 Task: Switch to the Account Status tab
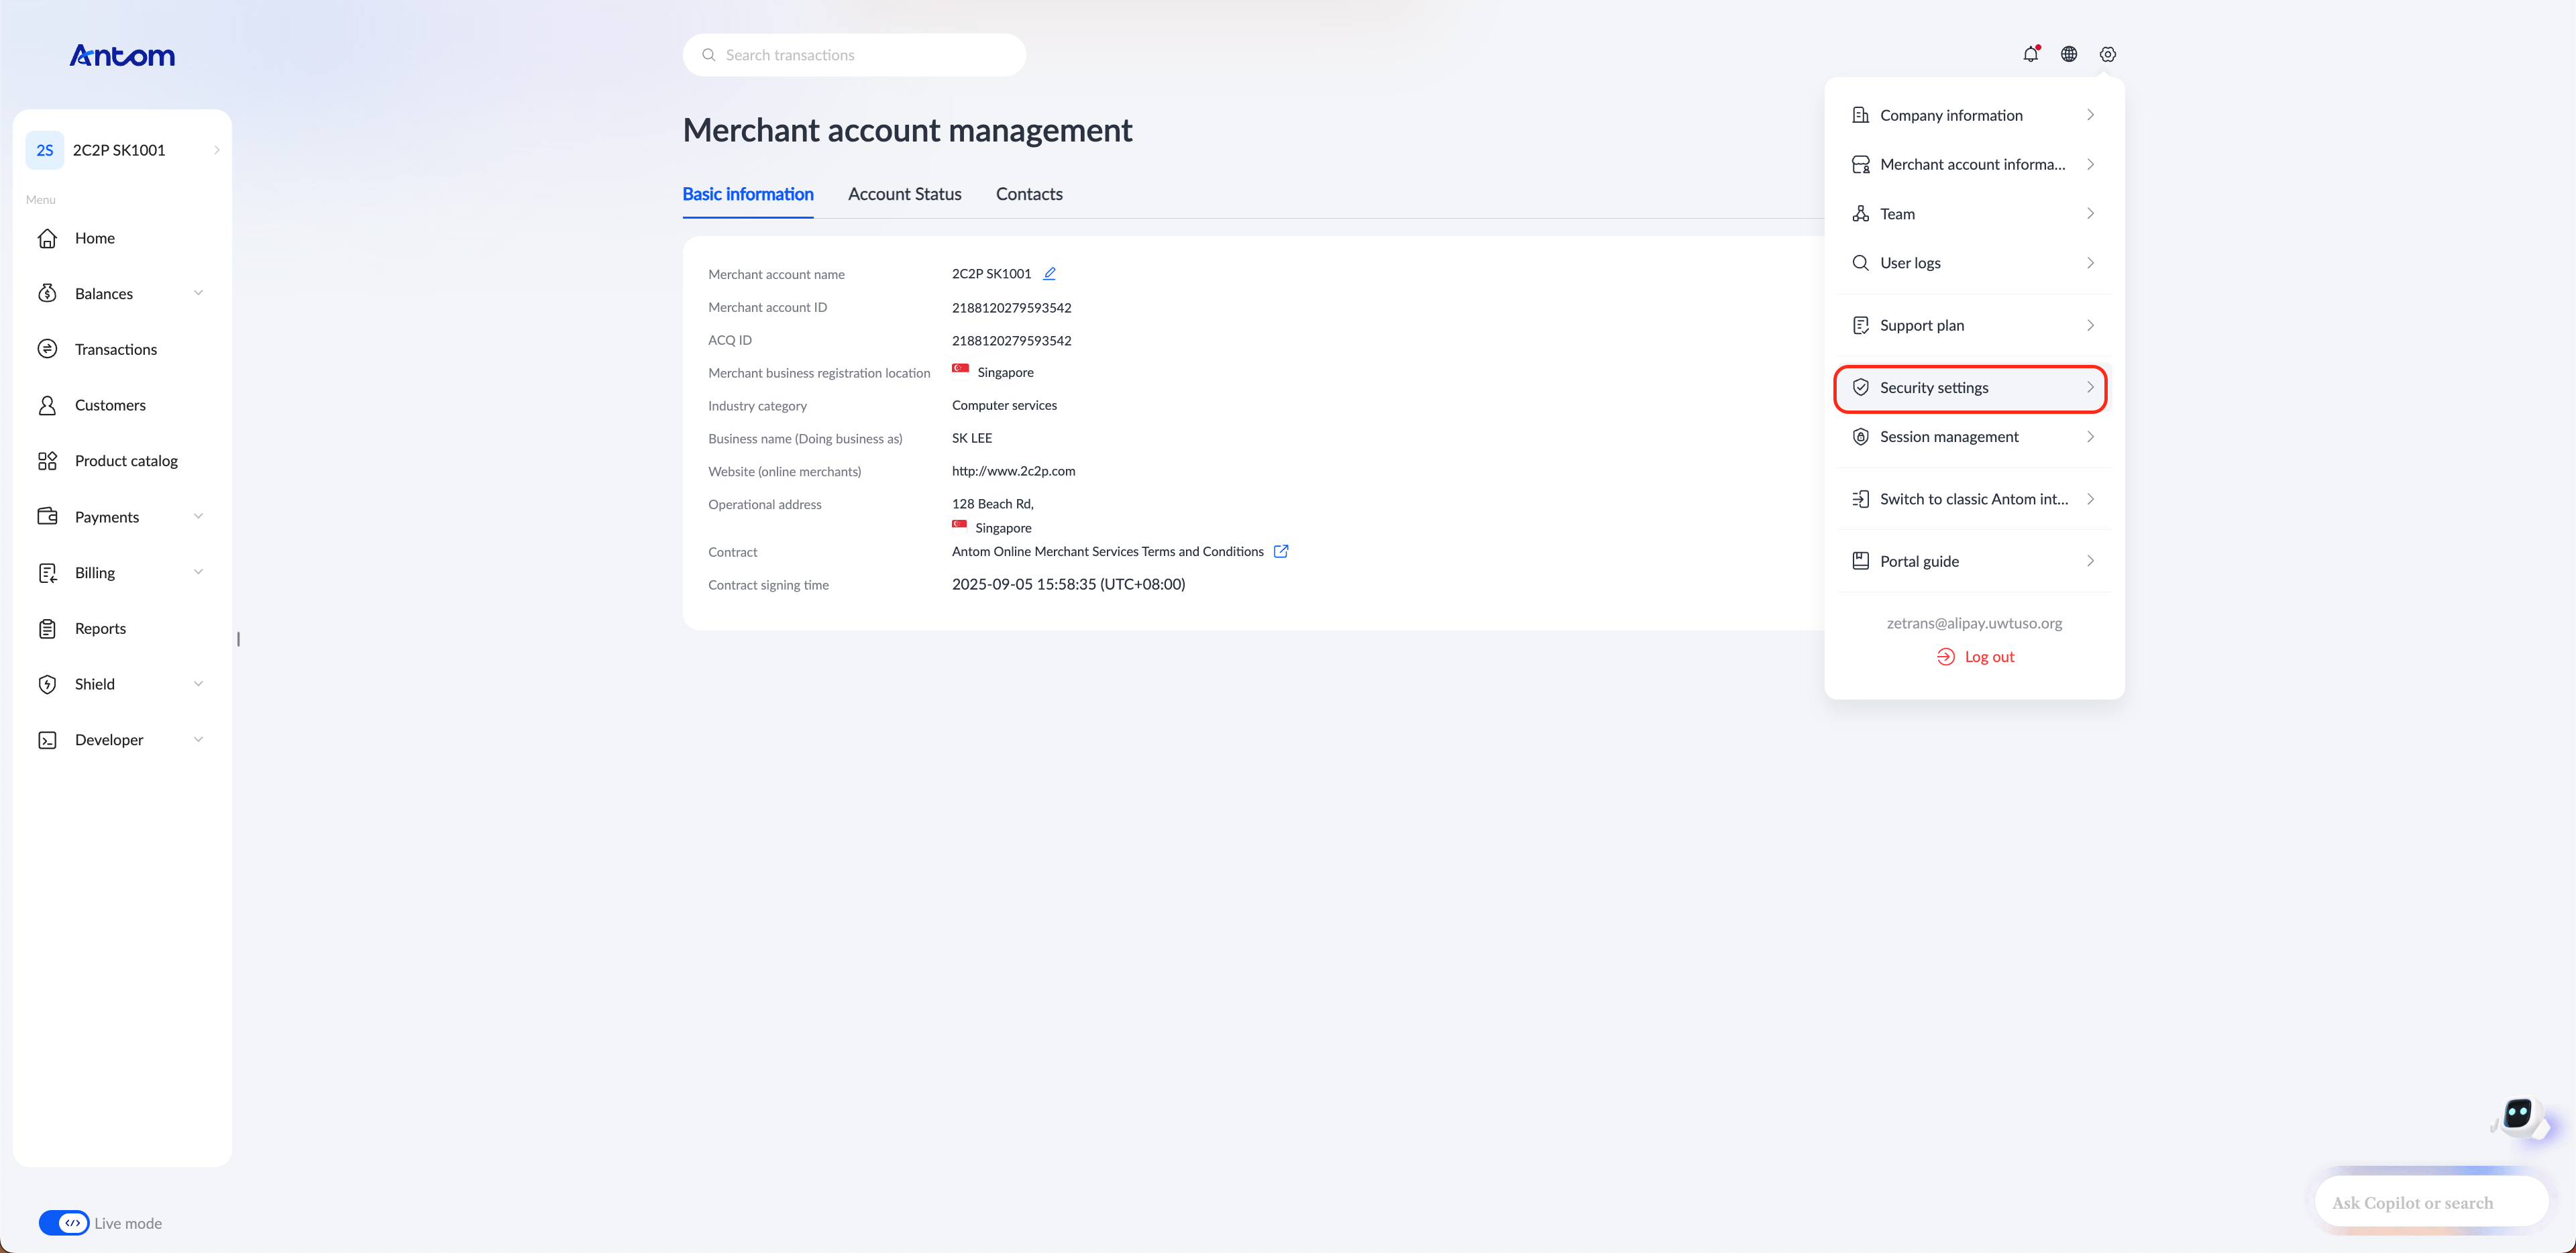coord(904,194)
